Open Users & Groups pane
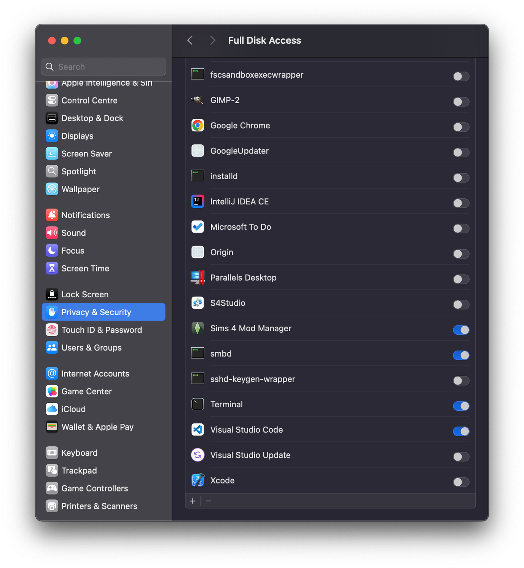The width and height of the screenshot is (524, 568). (104, 348)
